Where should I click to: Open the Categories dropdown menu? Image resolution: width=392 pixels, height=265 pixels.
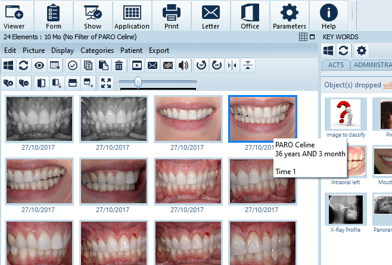(x=97, y=51)
